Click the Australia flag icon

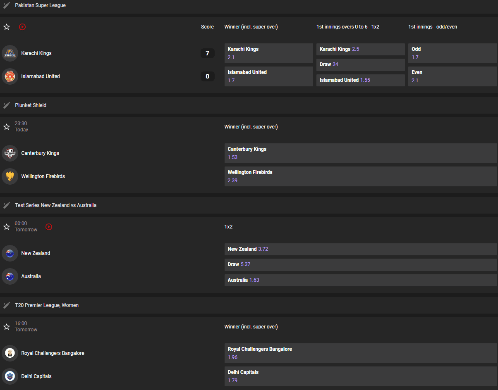click(10, 276)
